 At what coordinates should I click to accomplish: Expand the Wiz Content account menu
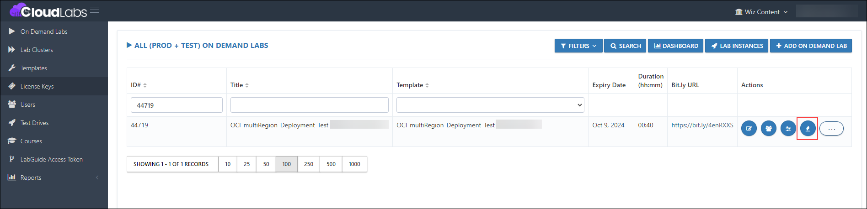(761, 12)
